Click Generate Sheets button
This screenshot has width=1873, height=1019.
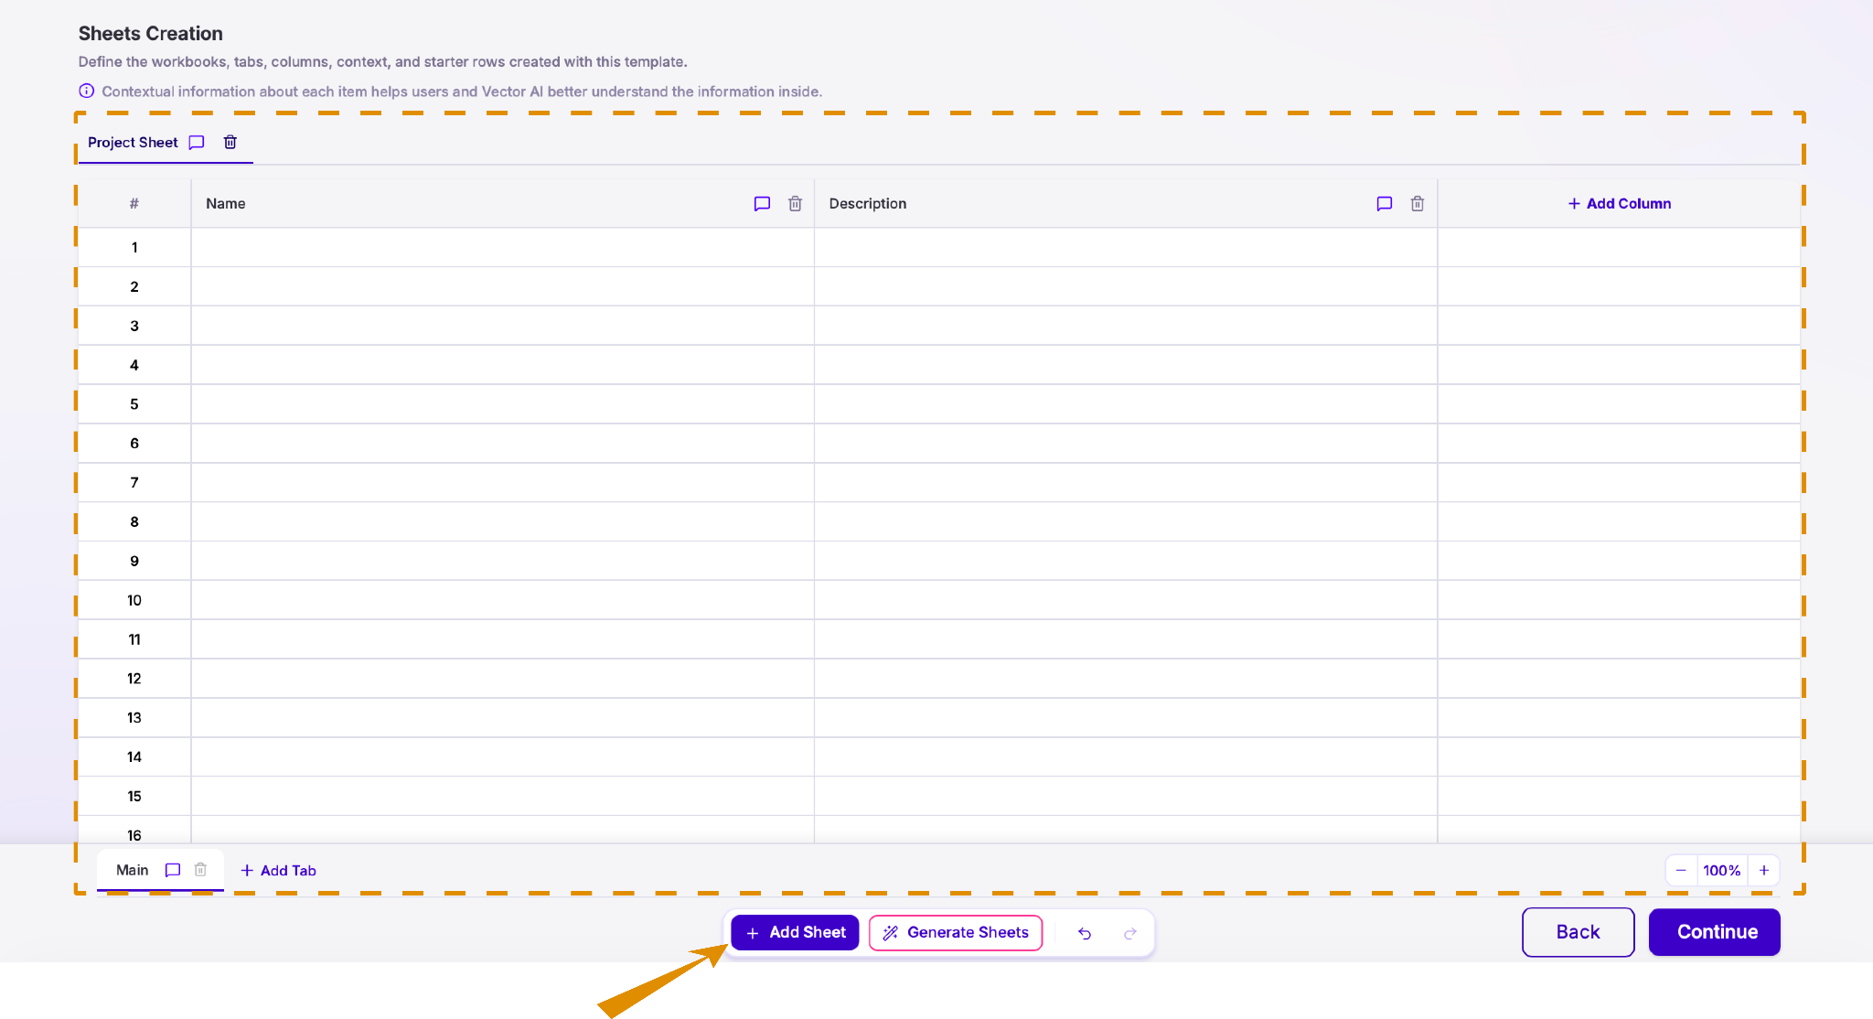(x=956, y=933)
